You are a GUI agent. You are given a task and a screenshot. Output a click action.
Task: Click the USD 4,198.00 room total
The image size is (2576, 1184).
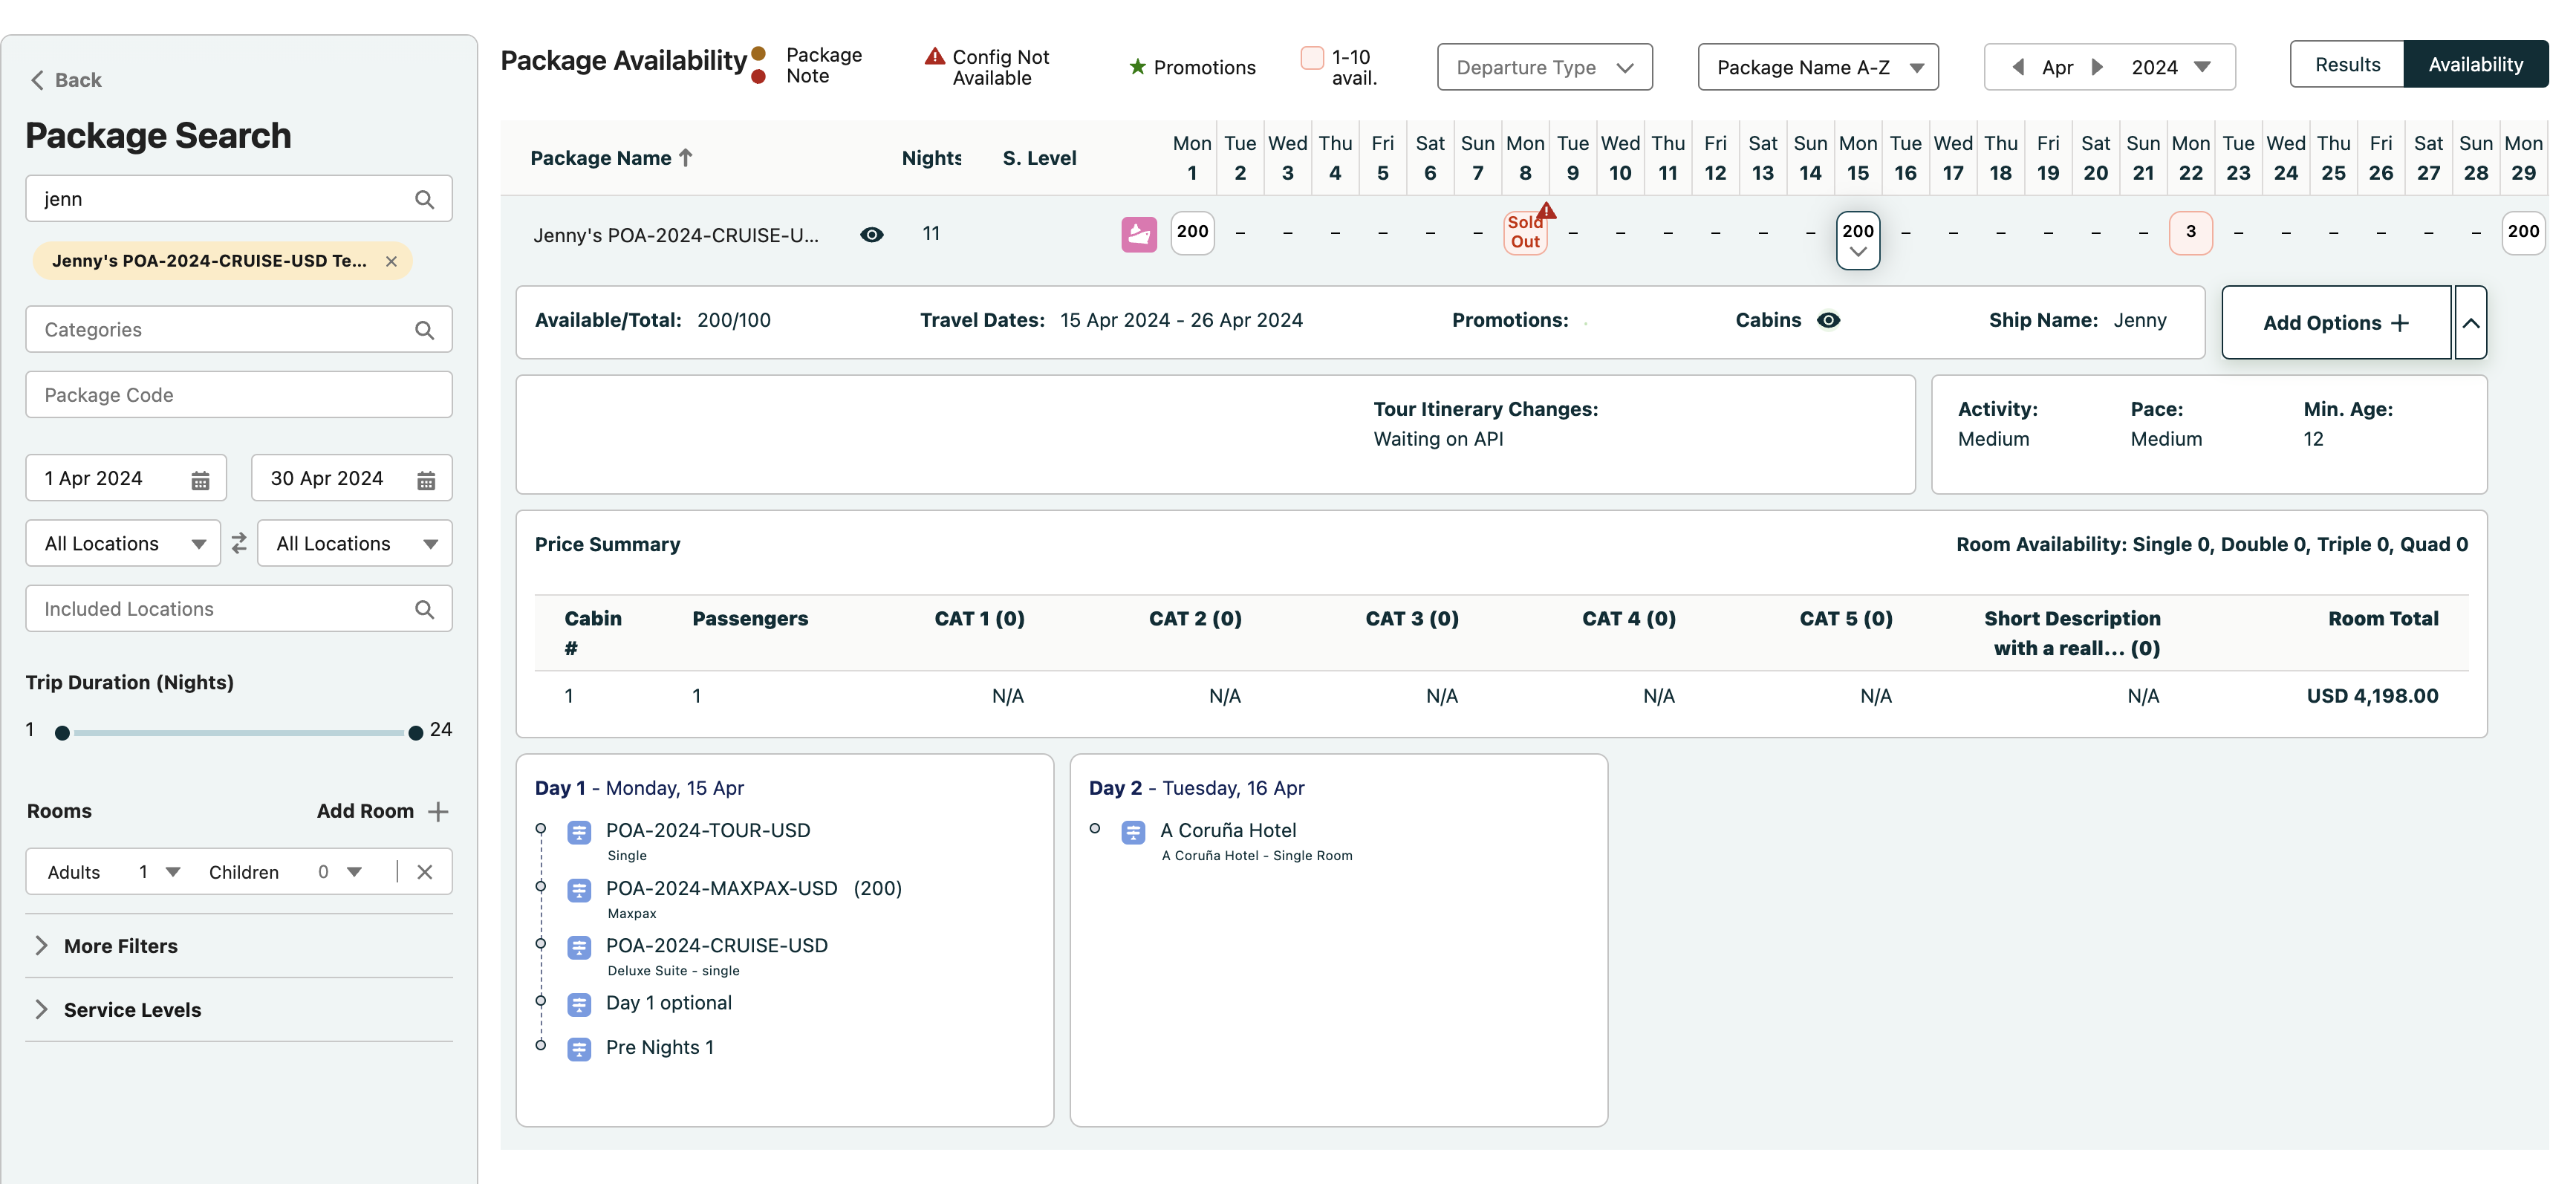point(2372,696)
